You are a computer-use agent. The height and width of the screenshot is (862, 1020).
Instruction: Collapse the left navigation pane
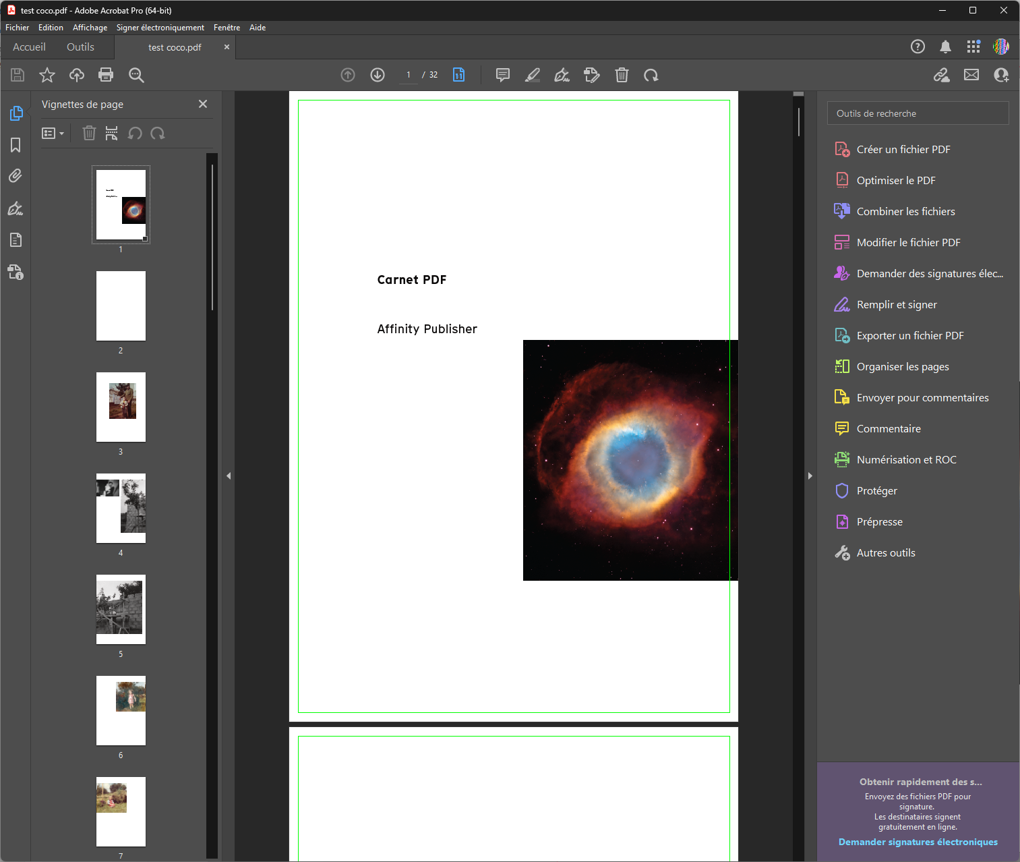tap(229, 476)
